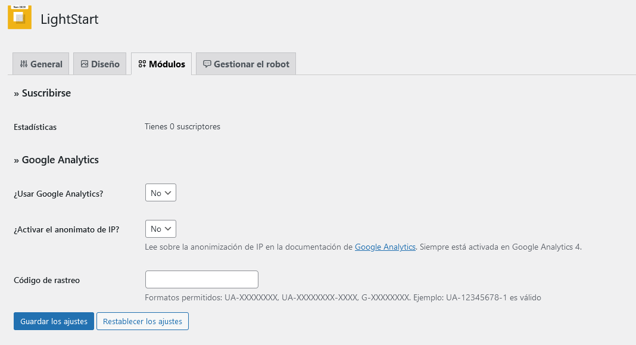
Task: Click the Restablecer los ajustes button
Action: 142,321
